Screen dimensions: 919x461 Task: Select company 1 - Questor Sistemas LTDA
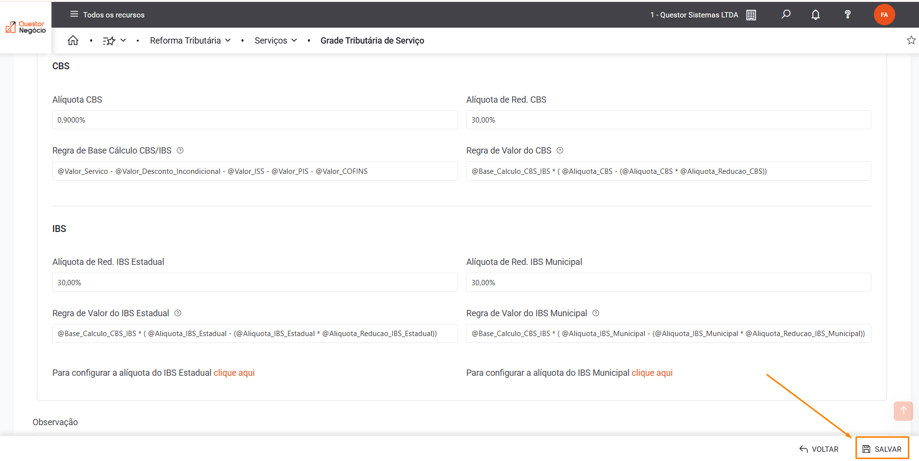pos(694,15)
